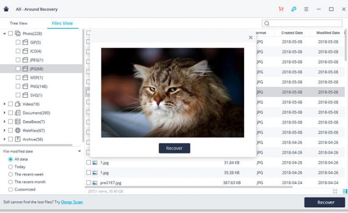Click the JPG folder icon
The width and height of the screenshot is (348, 213).
pyautogui.click(x=25, y=69)
